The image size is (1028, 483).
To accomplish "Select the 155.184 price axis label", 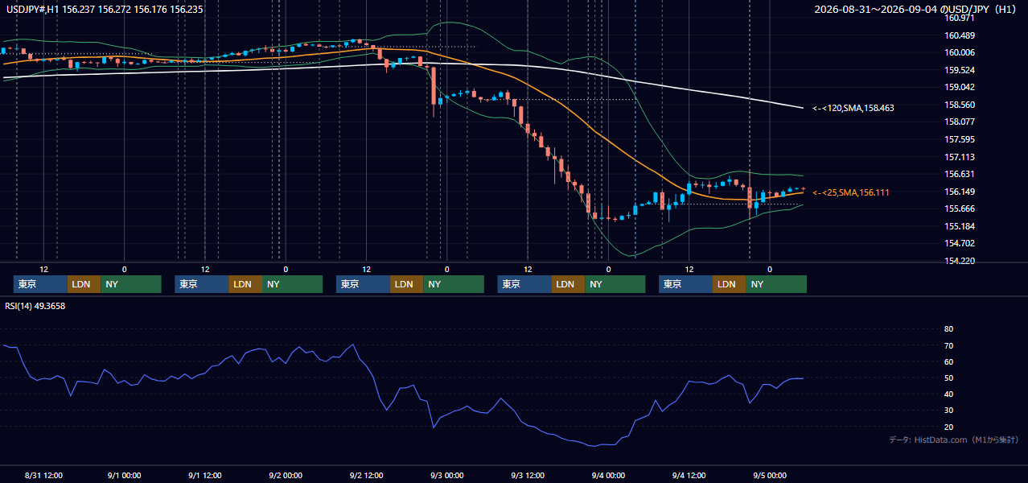I will pos(960,226).
